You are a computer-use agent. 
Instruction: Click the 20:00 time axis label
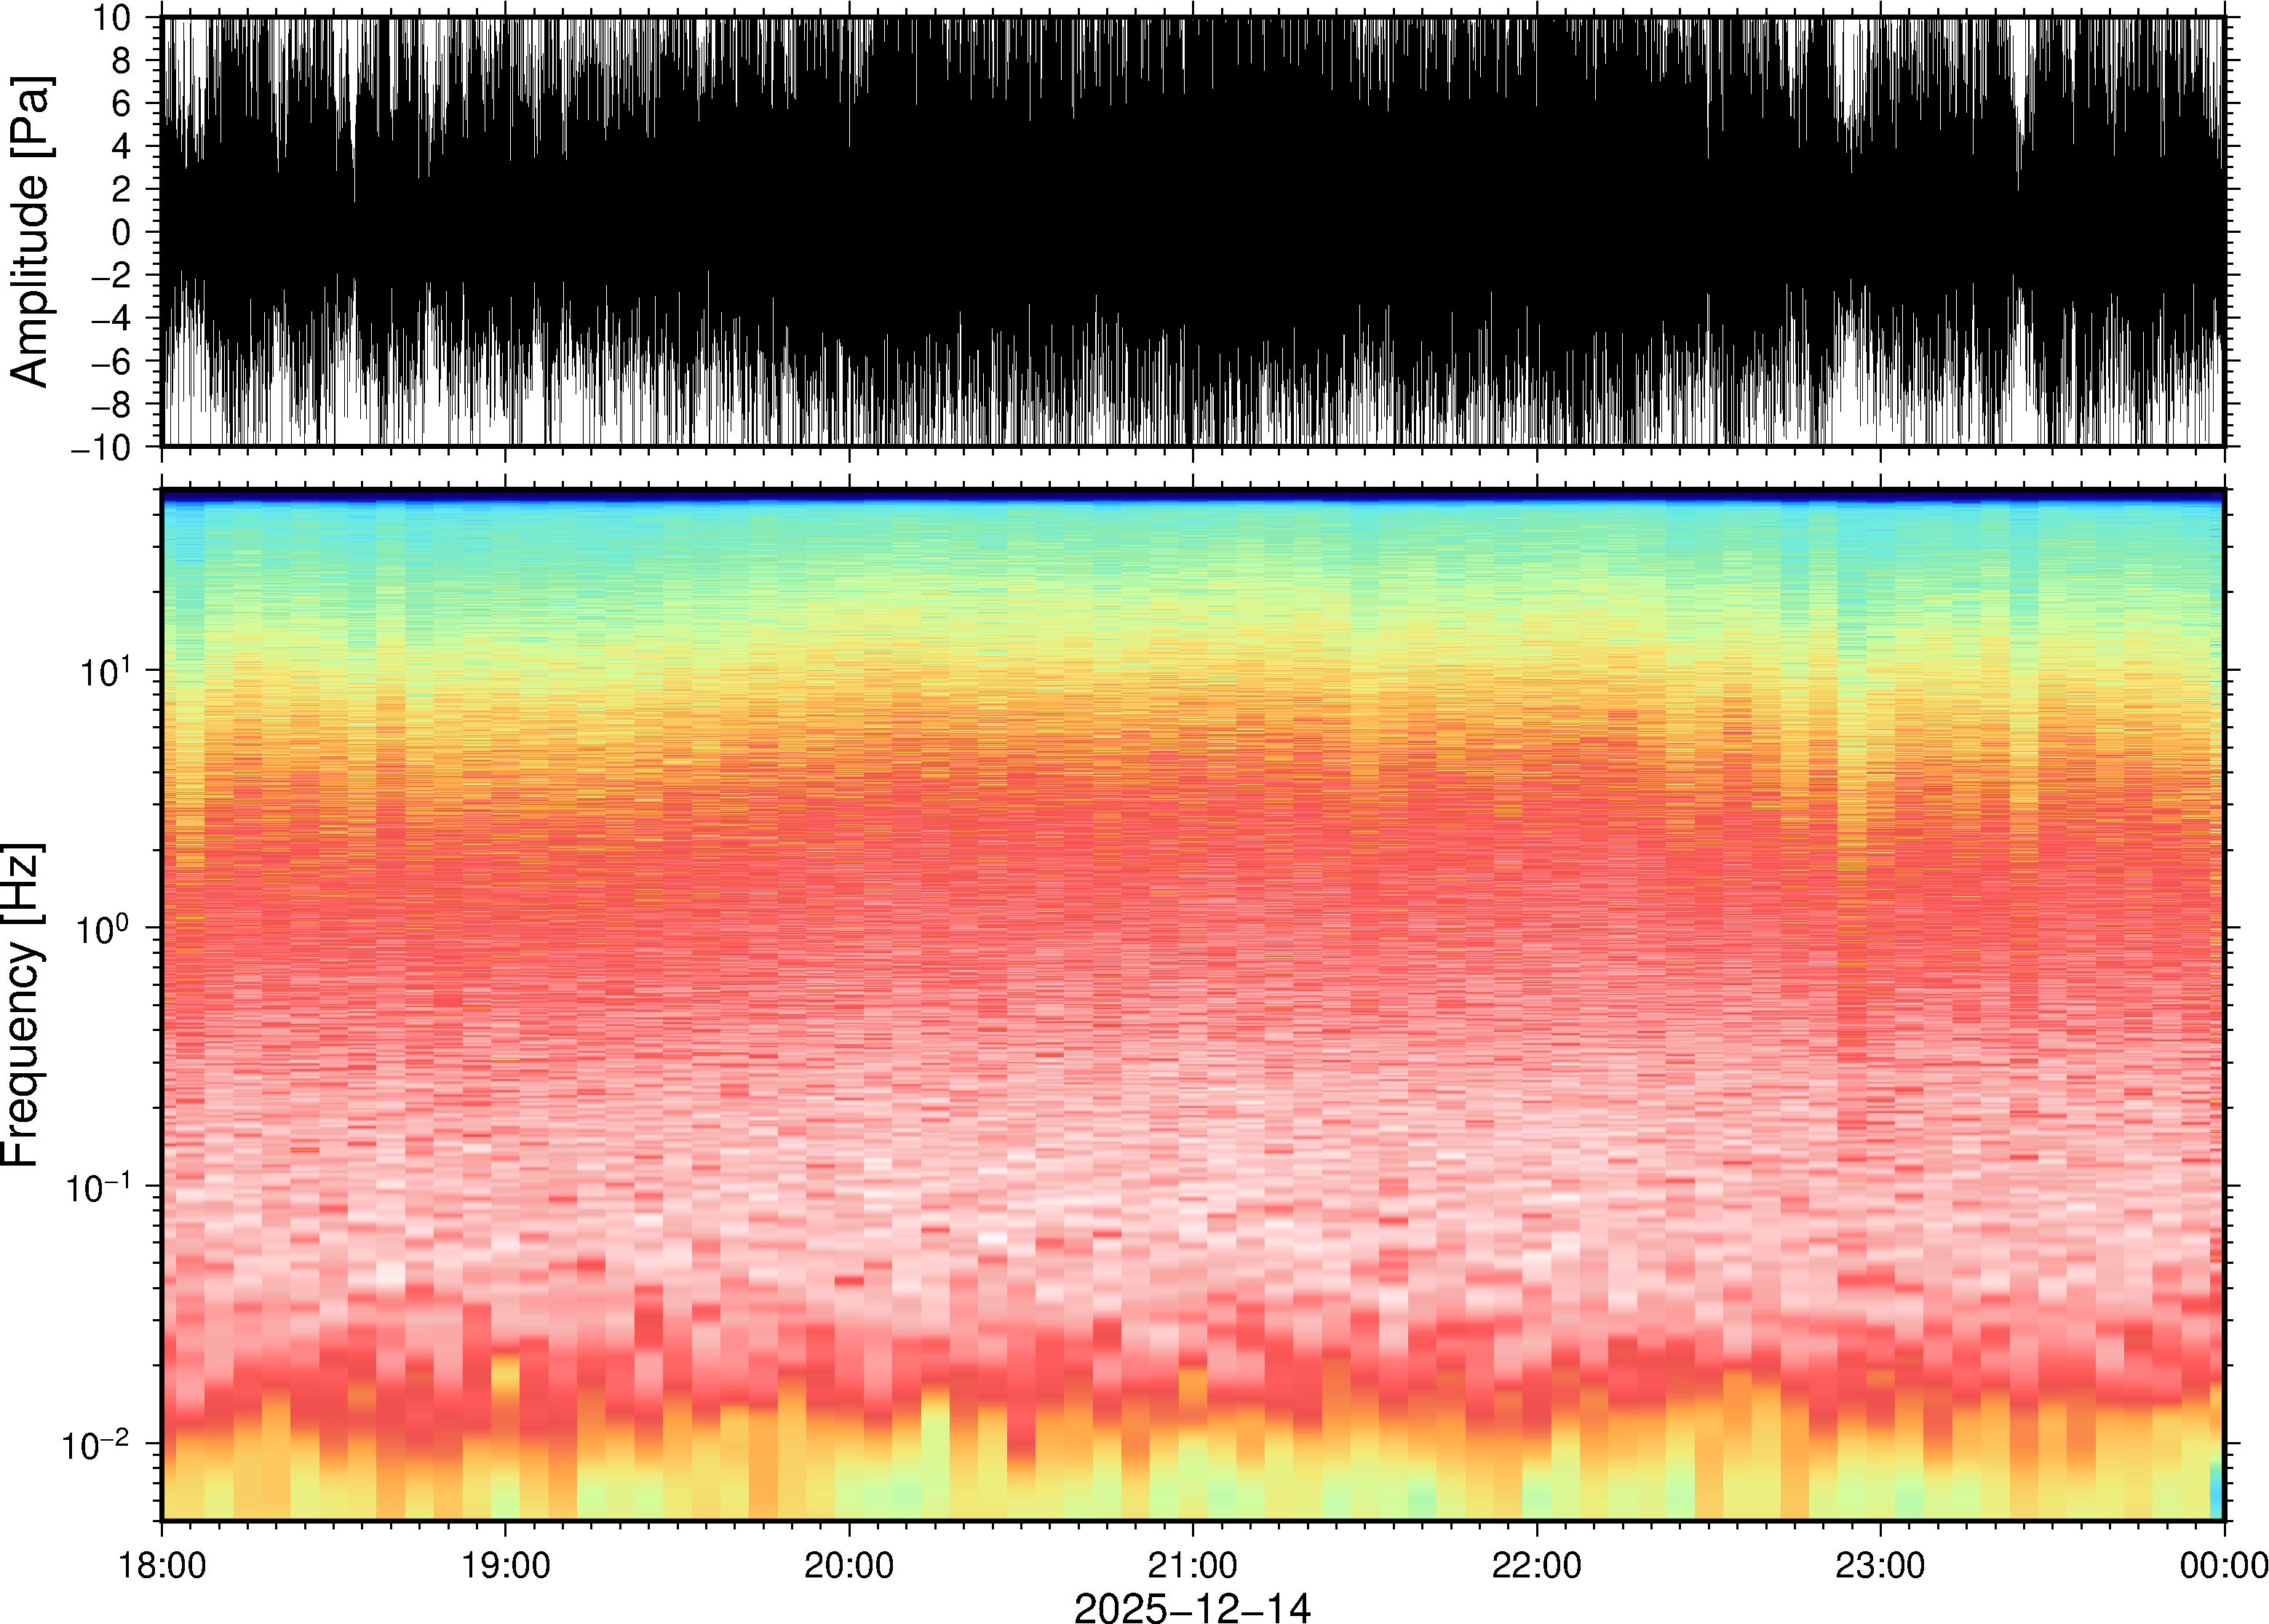click(x=849, y=1565)
